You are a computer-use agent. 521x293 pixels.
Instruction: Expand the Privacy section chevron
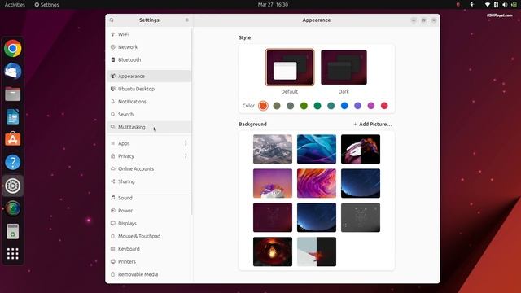point(186,155)
